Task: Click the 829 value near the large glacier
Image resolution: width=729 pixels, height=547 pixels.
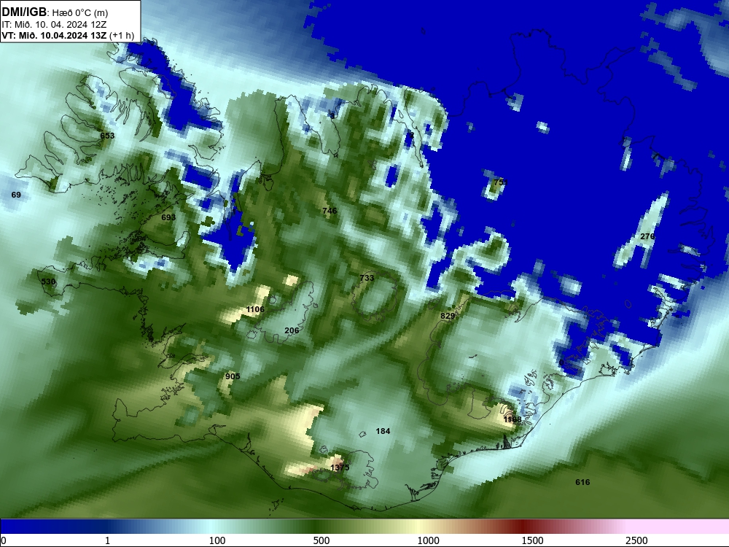Action: tap(448, 316)
